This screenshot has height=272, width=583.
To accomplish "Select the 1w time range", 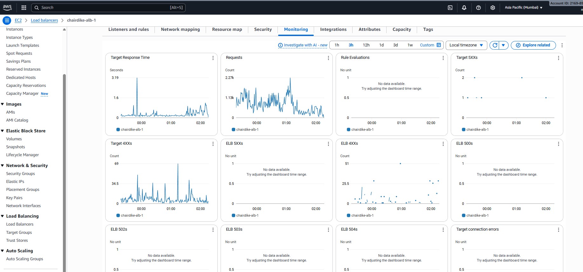I will 410,45.
